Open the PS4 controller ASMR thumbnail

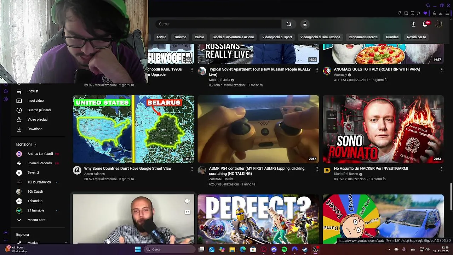258,129
